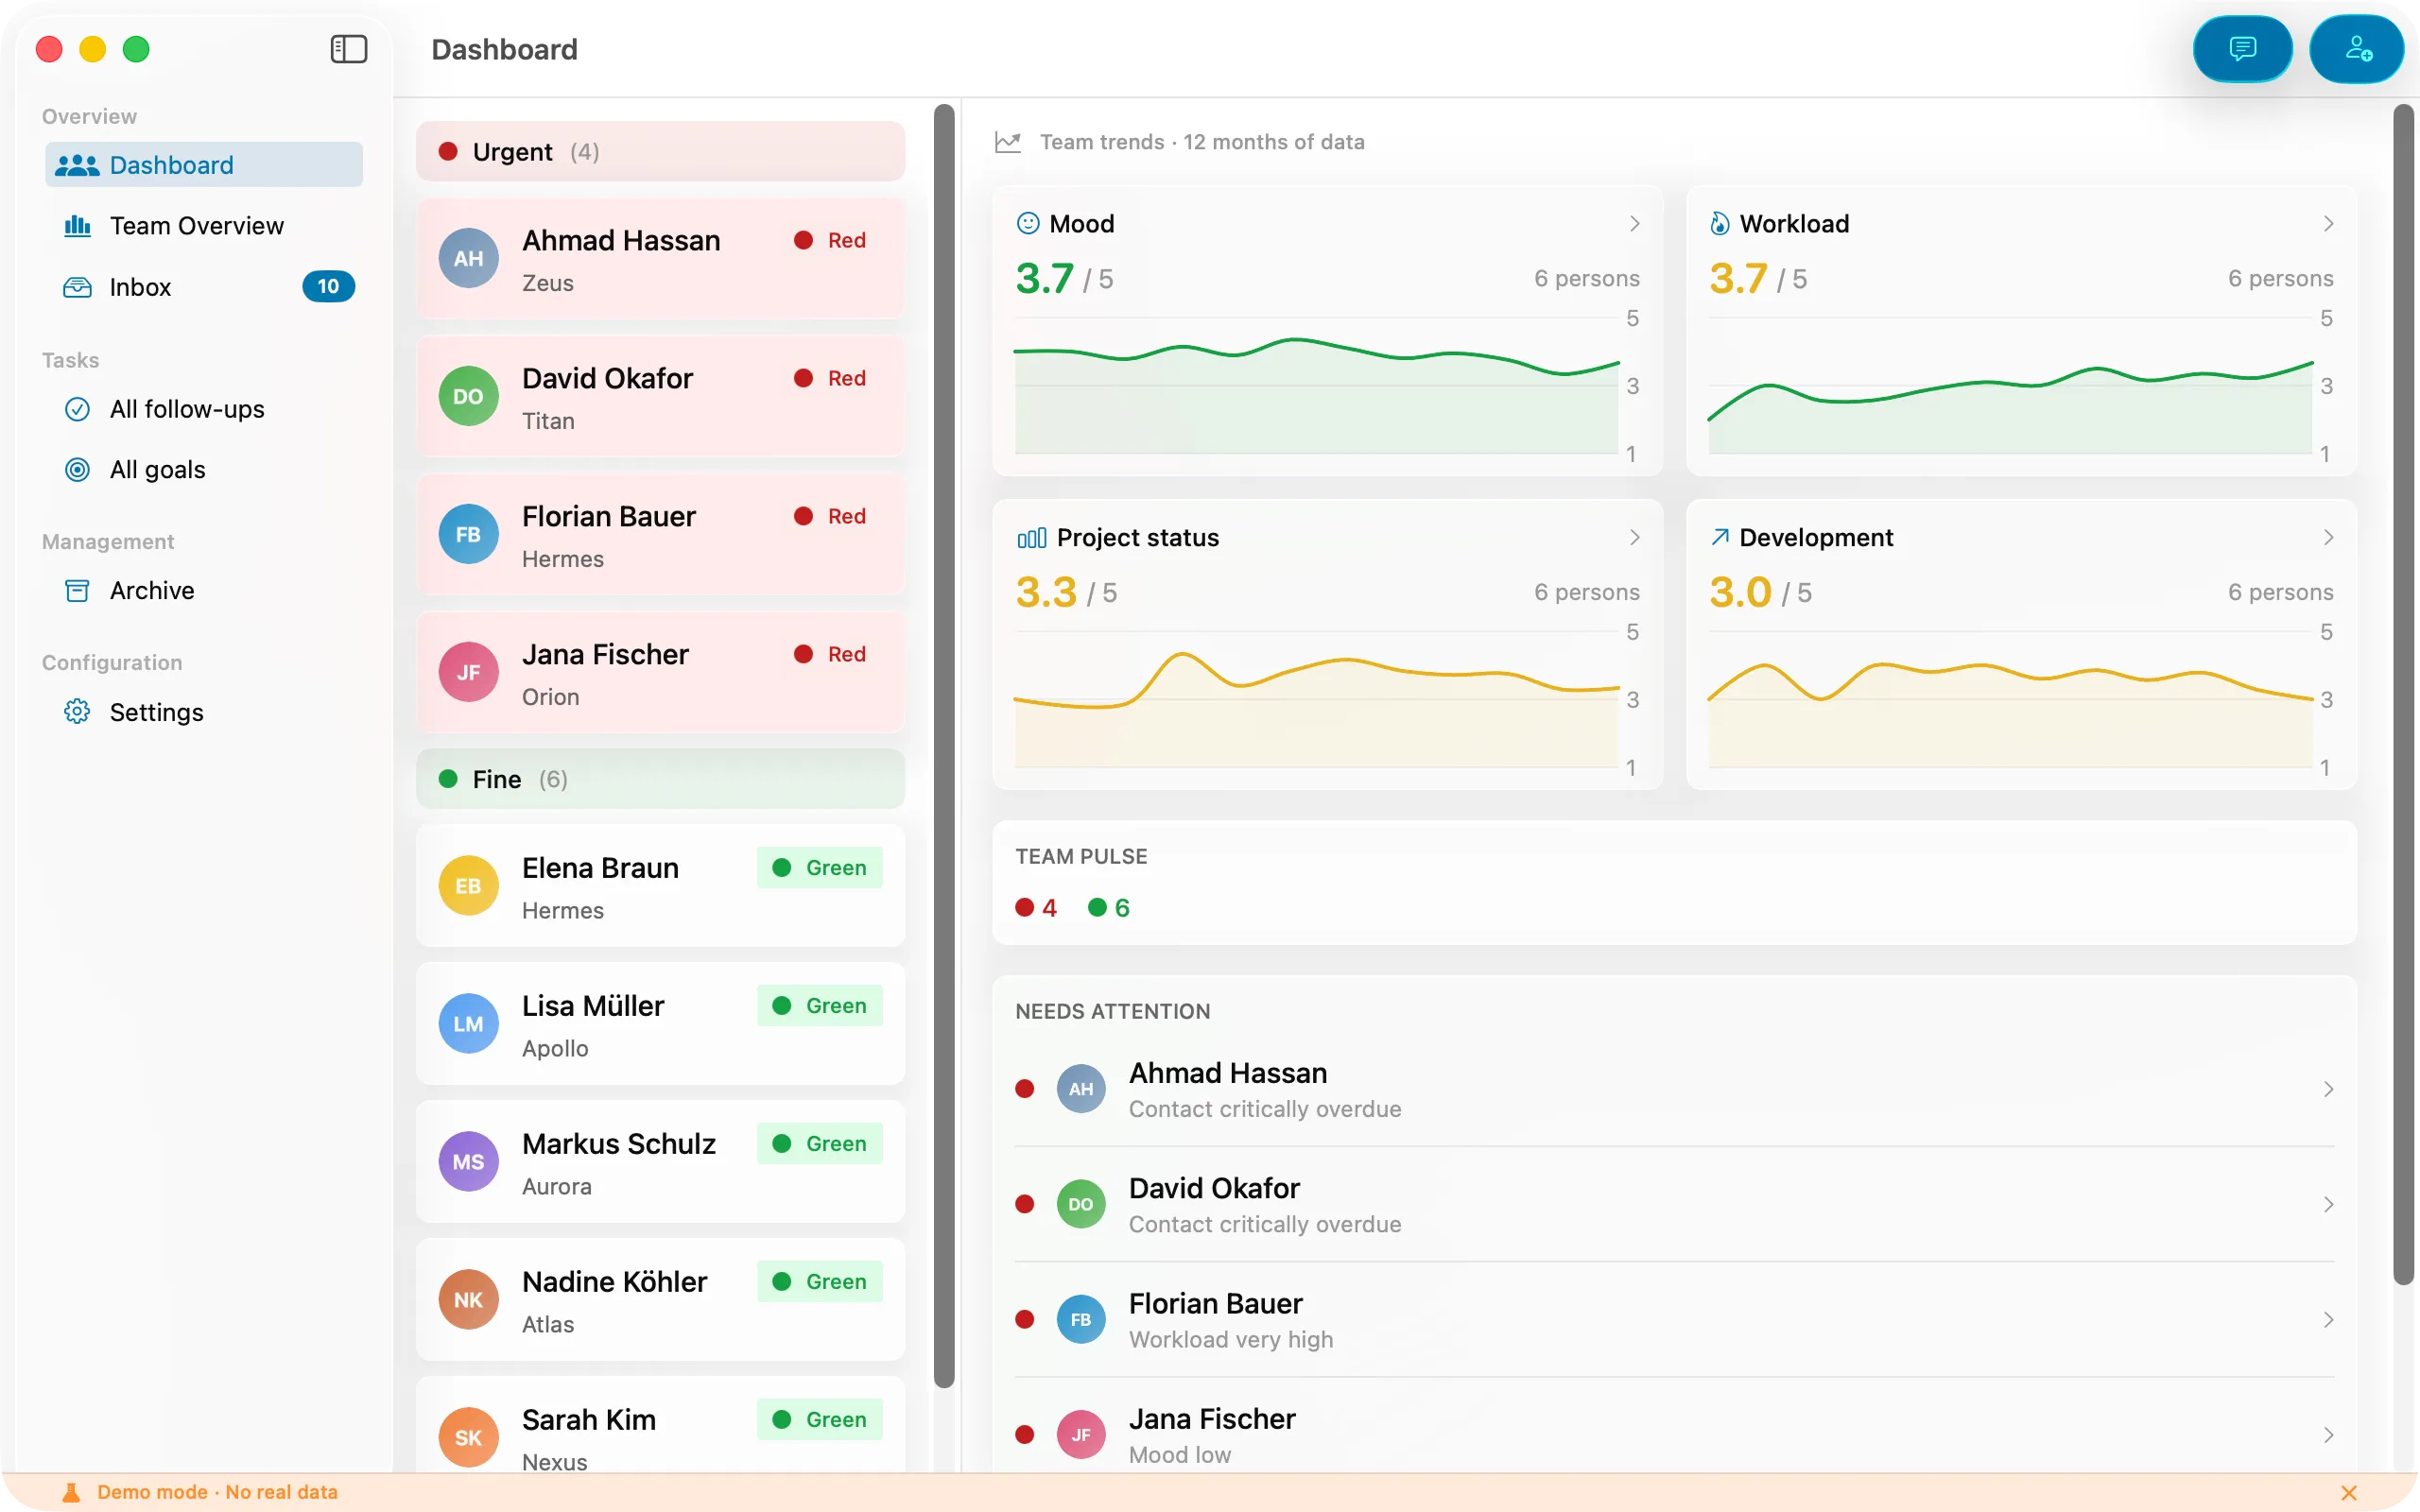Screen dimensions: 2420x1512
Task: Open the Archive section
Action: tap(204, 591)
